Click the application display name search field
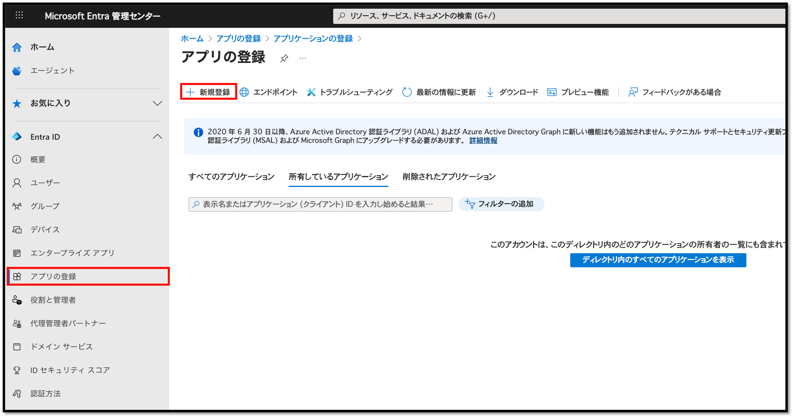The width and height of the screenshot is (793, 418). tap(319, 204)
